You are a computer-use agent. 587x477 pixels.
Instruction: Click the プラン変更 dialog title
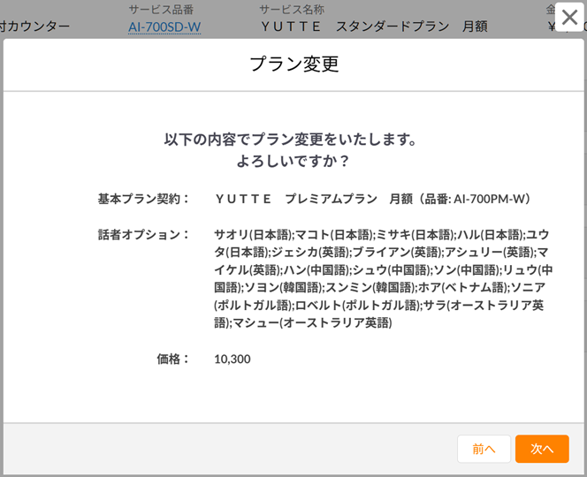(293, 64)
